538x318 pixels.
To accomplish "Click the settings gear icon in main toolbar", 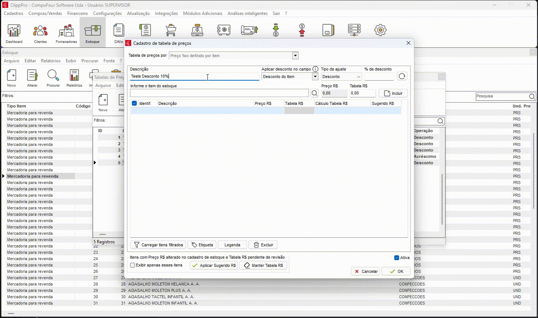I will click(x=380, y=30).
